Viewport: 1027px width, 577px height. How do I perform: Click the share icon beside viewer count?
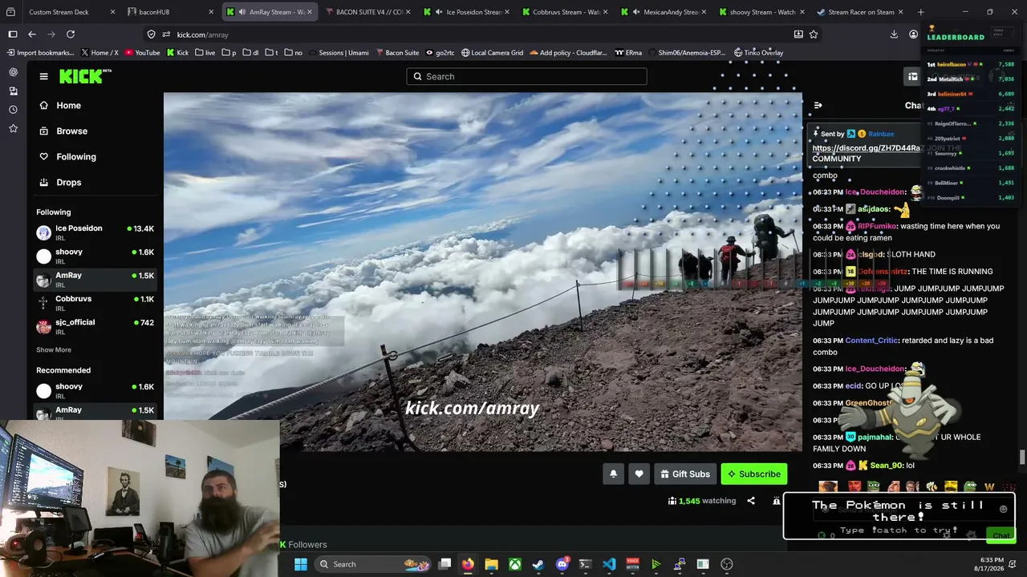pos(751,501)
